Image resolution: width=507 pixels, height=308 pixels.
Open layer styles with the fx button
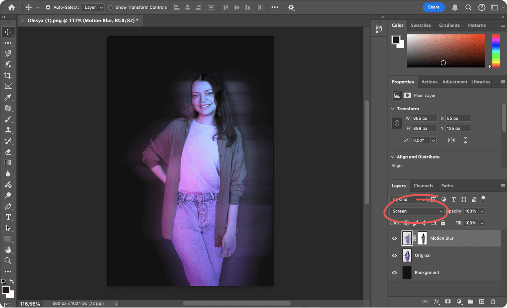pos(437,301)
